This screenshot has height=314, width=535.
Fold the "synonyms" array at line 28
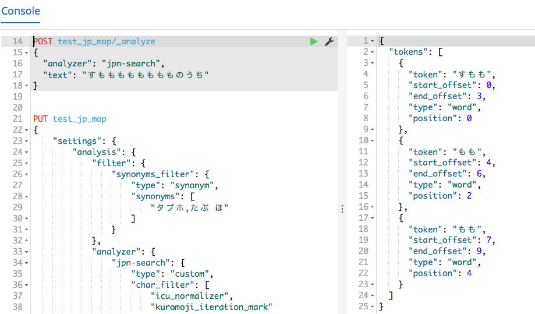(26, 196)
